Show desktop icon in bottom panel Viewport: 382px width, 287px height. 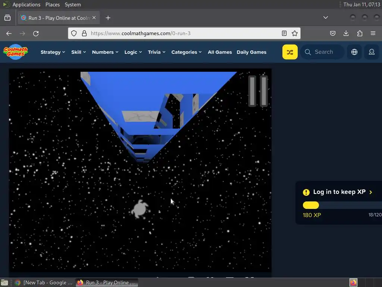coord(4,283)
